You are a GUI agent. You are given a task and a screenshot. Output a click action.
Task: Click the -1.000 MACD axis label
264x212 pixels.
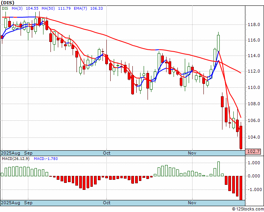[x=254, y=189]
